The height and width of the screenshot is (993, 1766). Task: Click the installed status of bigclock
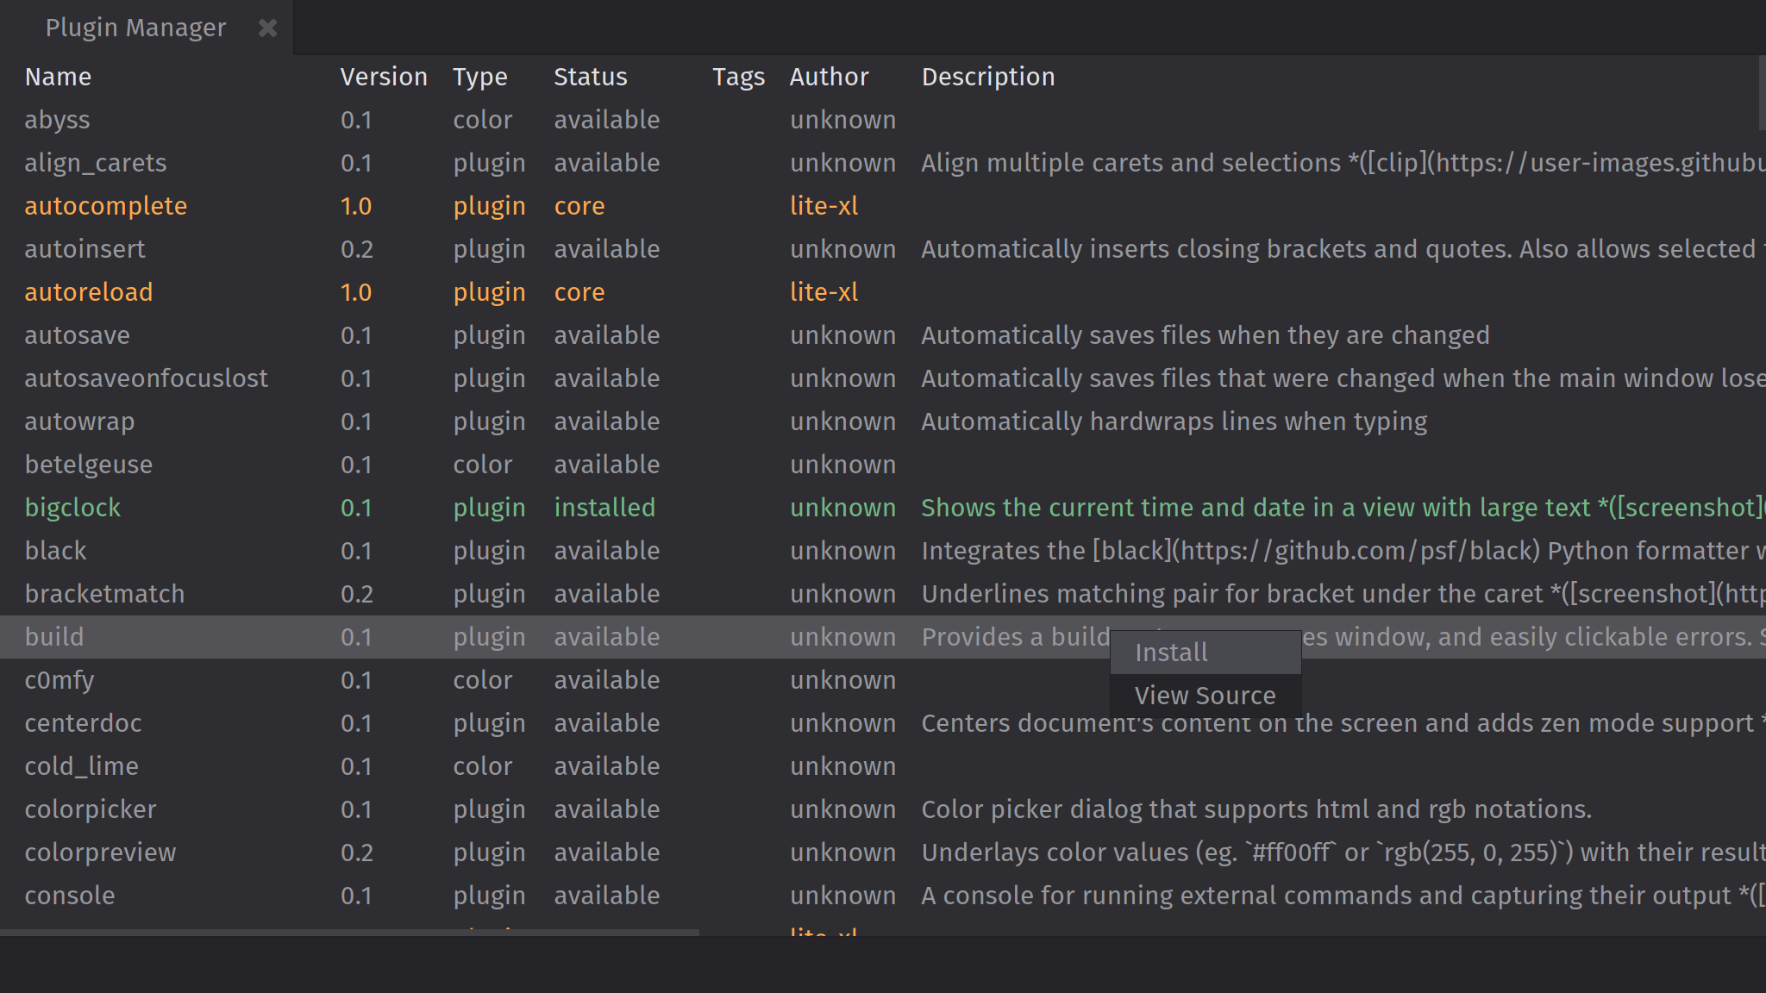[604, 508]
